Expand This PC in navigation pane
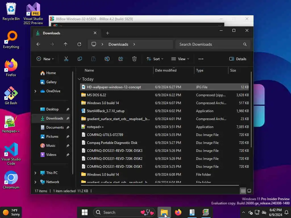Viewport: 291px width, 218px height. 35,173
